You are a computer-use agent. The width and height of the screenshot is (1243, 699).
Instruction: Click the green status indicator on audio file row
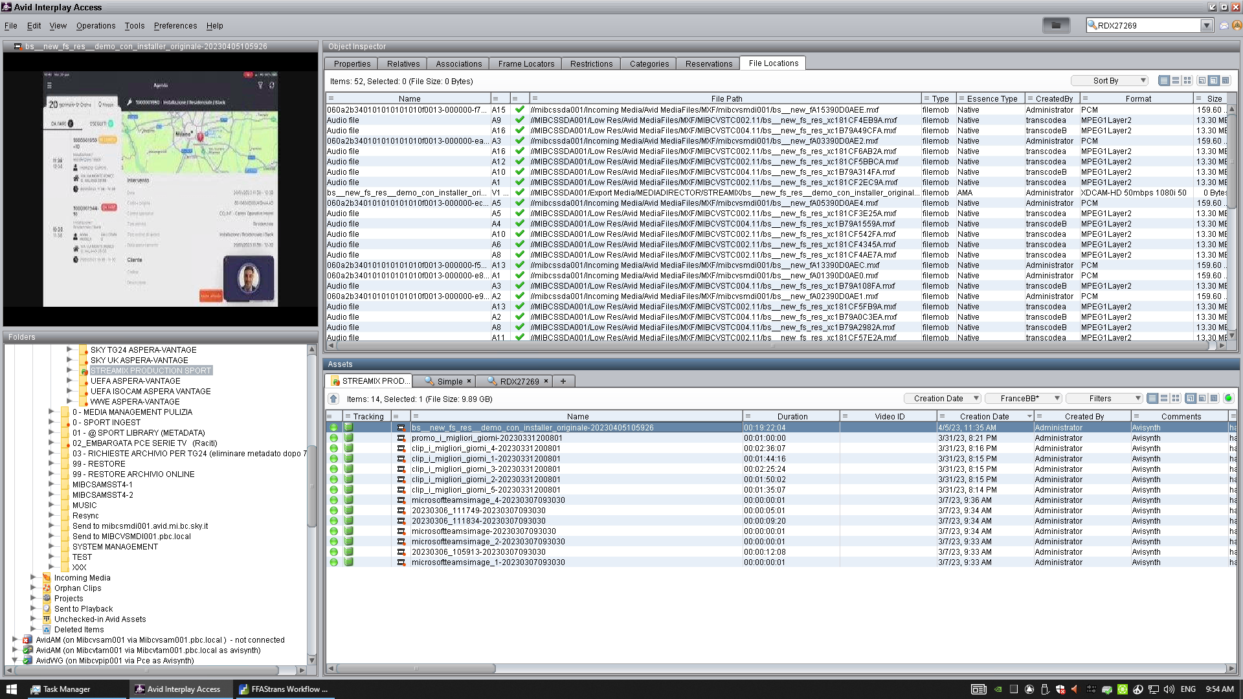[520, 120]
